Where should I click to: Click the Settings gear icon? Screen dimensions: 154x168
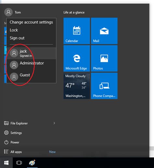click(6, 133)
